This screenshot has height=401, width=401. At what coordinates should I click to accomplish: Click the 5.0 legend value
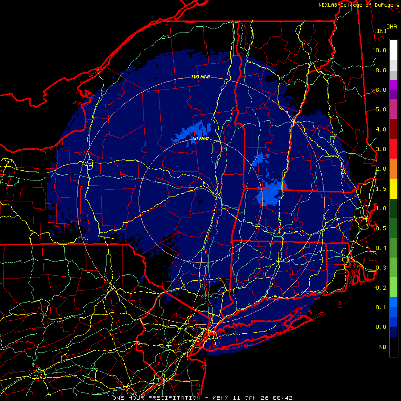point(381,110)
